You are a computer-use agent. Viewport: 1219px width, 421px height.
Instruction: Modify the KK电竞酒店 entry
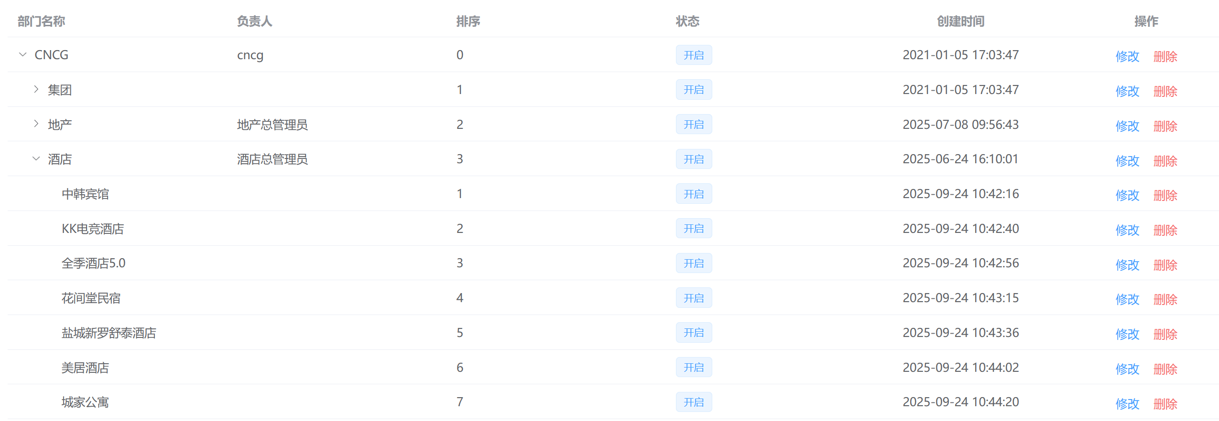coord(1127,230)
